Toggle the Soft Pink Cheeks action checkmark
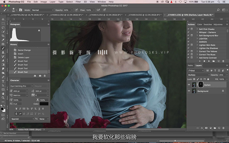 [188, 29]
